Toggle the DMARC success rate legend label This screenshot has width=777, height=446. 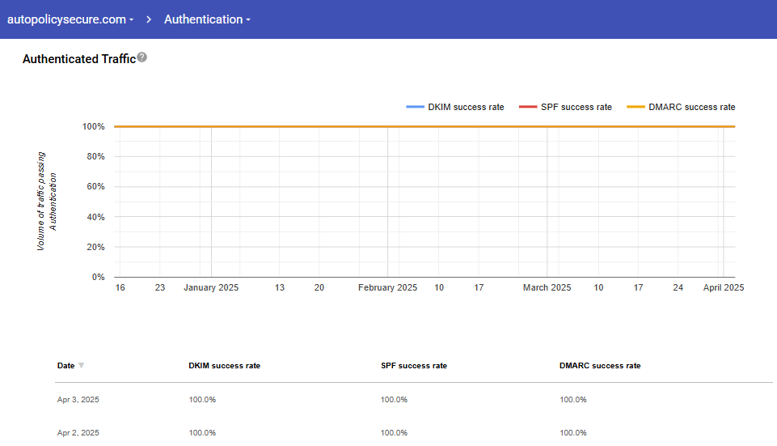[x=691, y=107]
